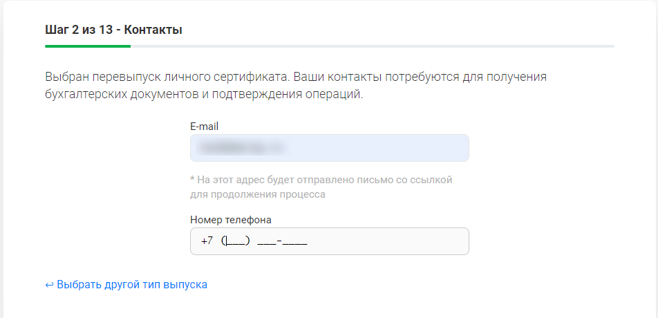Click the blurred e-mail address text
Viewport: 658px width, 318px height.
click(240, 148)
